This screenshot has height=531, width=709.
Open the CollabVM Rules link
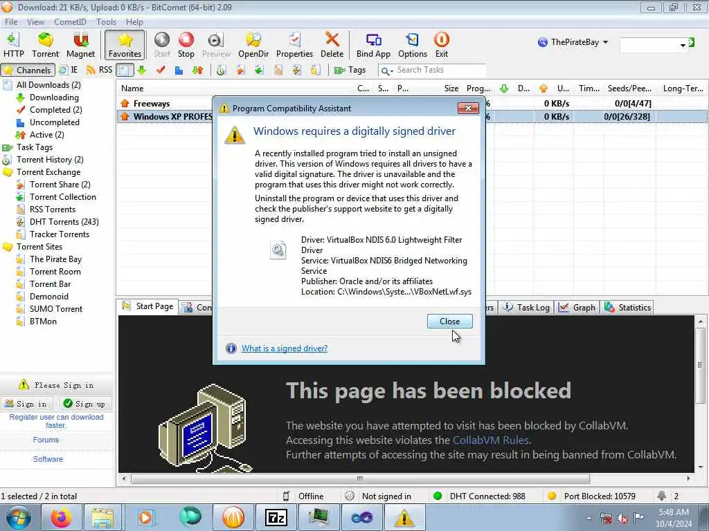click(490, 440)
